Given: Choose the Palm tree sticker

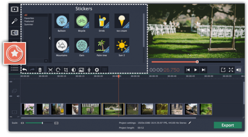Looking at the screenshot, I should 102,45.
